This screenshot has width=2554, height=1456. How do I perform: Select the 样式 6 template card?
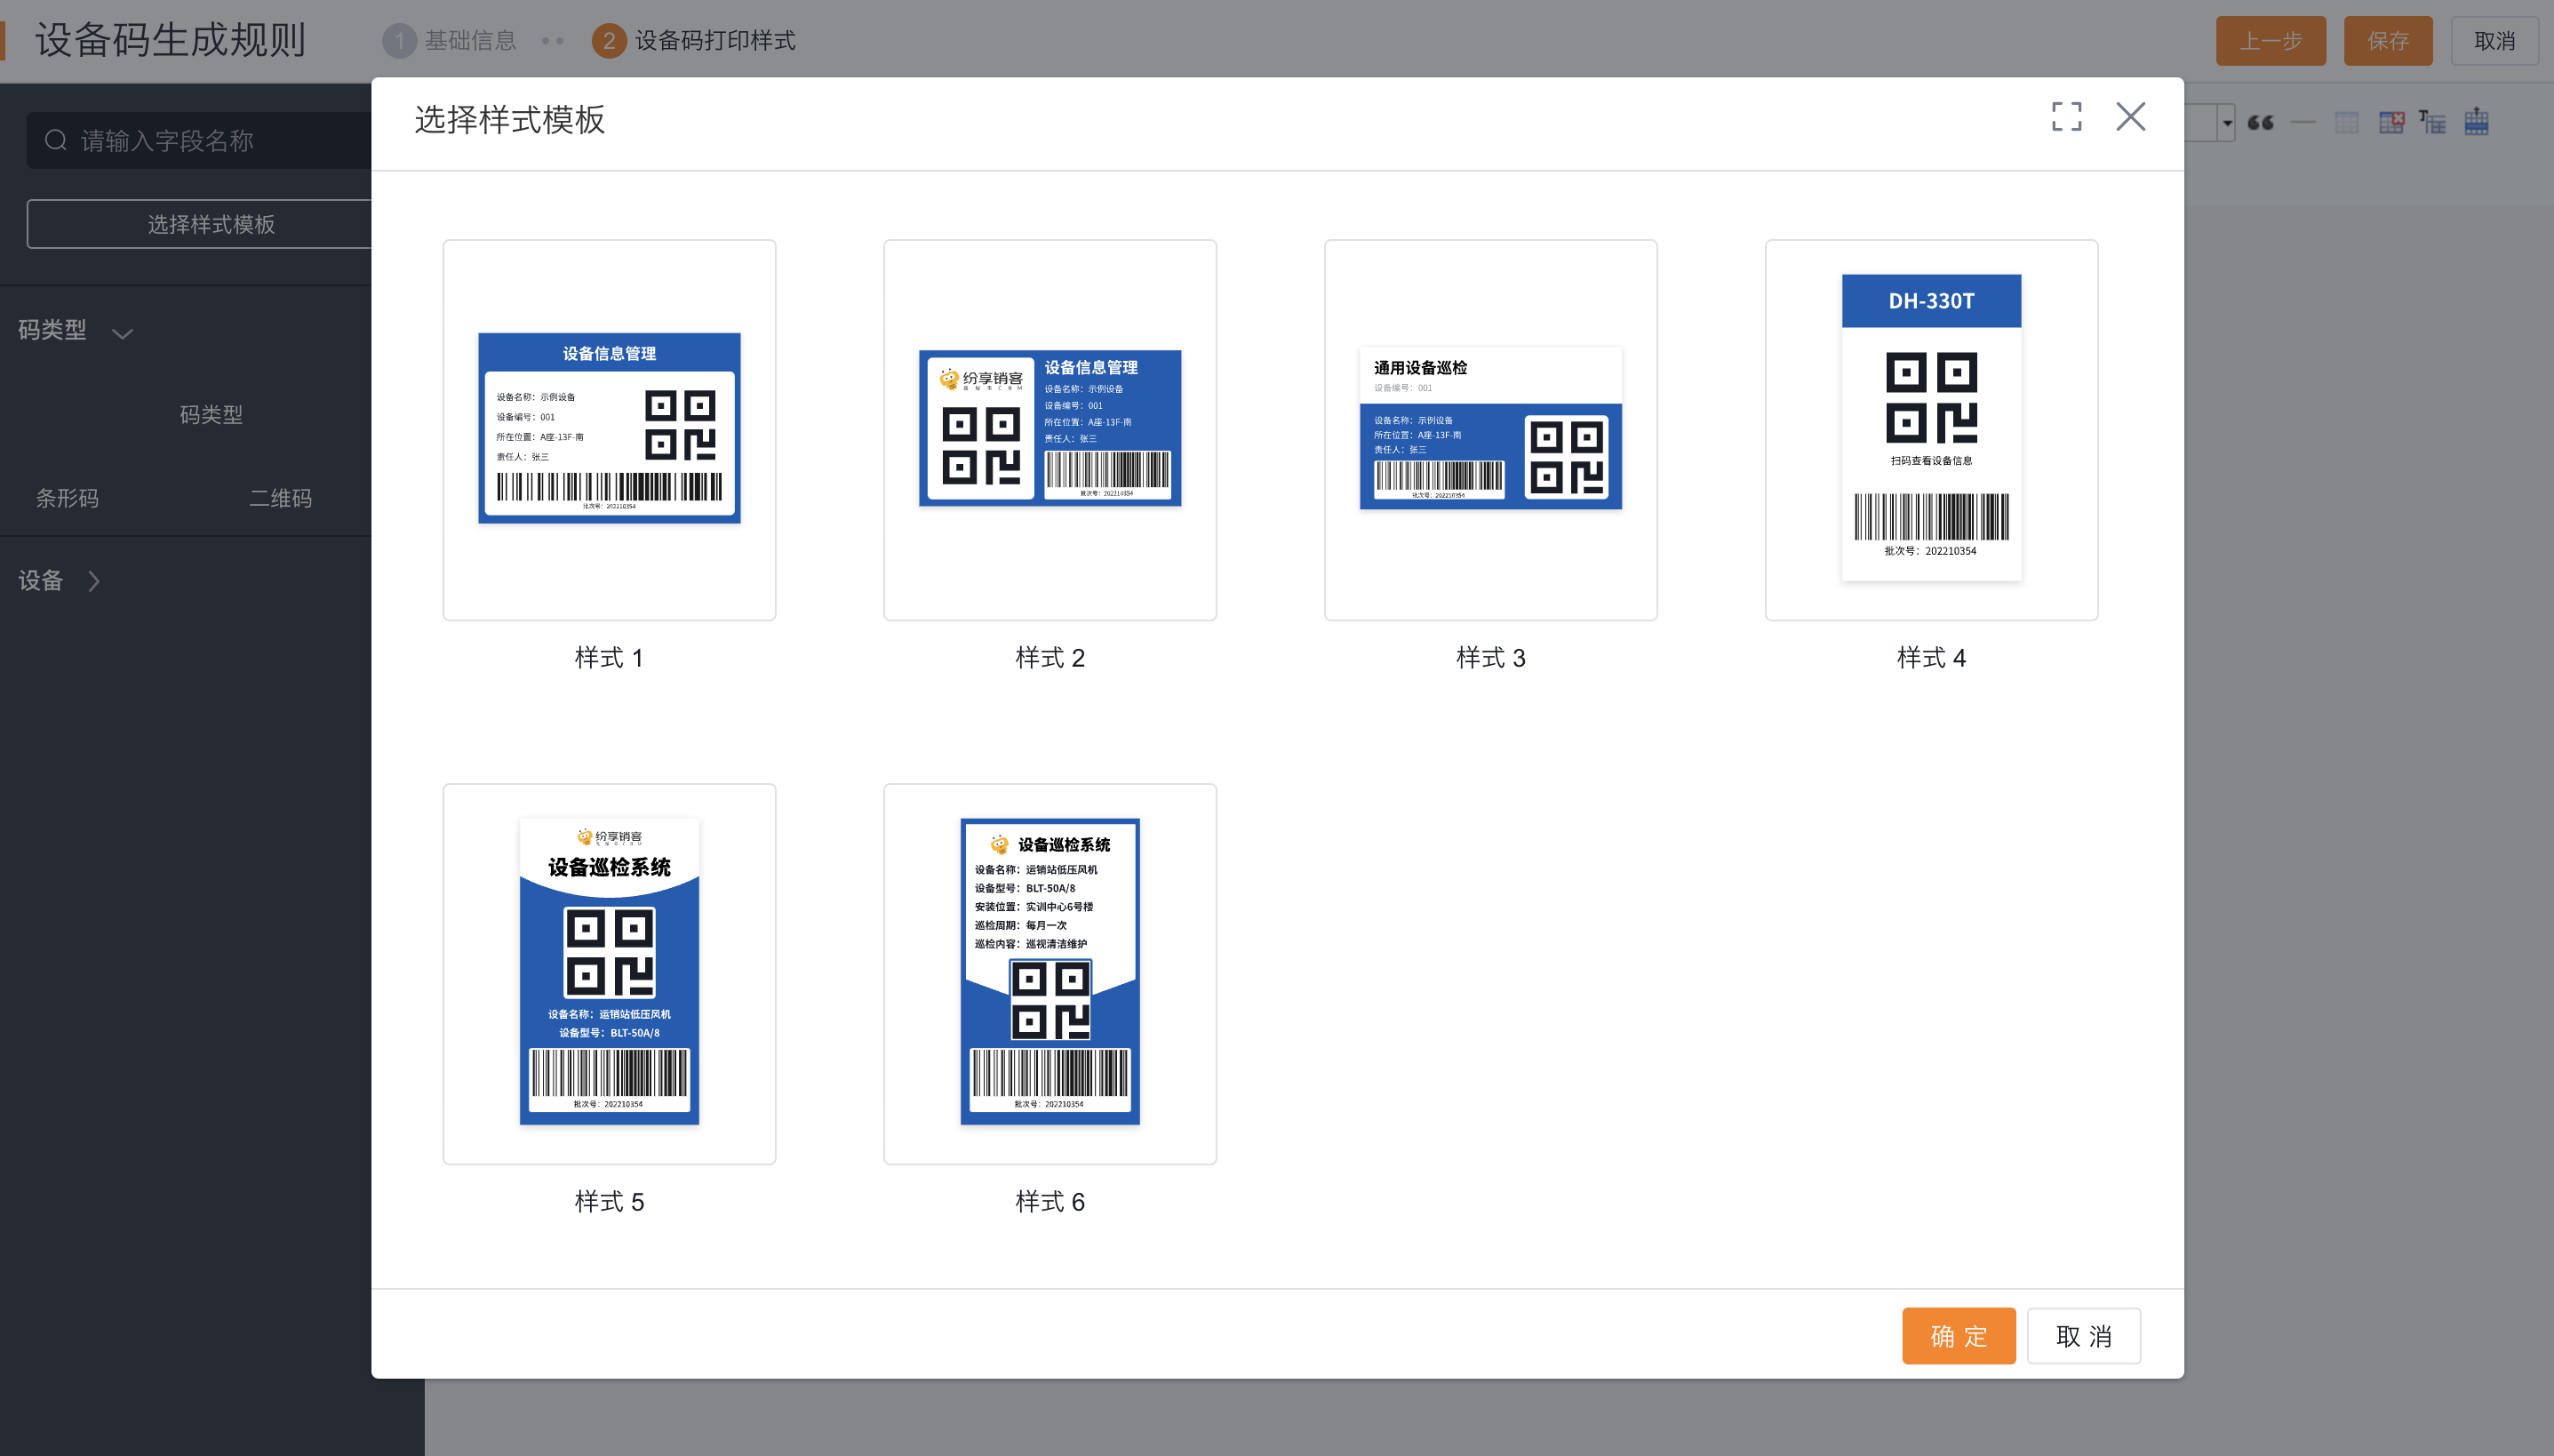click(1050, 973)
